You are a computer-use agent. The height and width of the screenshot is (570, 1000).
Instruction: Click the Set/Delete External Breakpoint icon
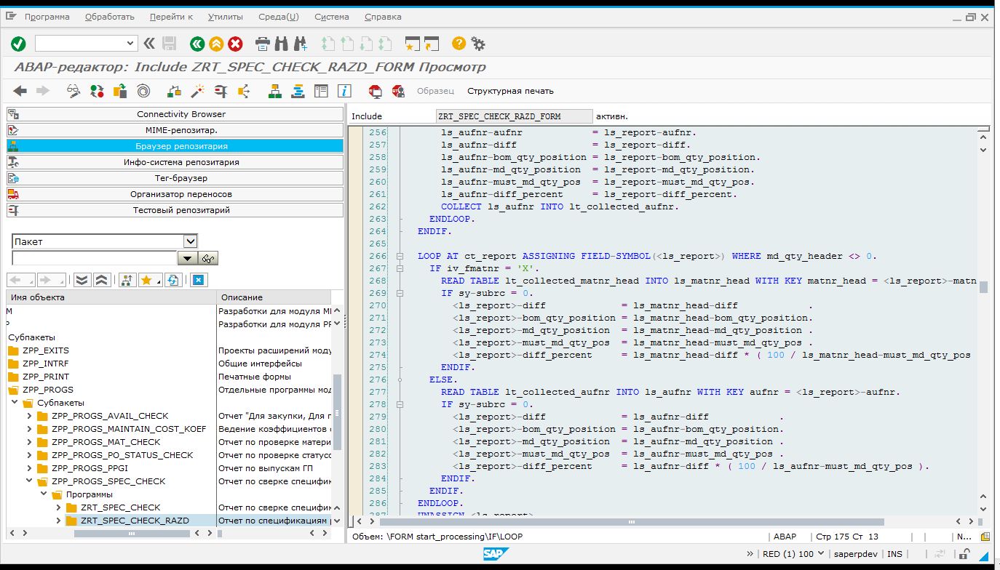tap(398, 91)
